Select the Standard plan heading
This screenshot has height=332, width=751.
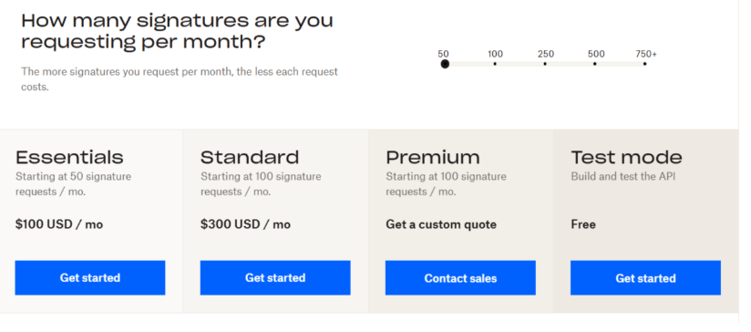pos(250,157)
